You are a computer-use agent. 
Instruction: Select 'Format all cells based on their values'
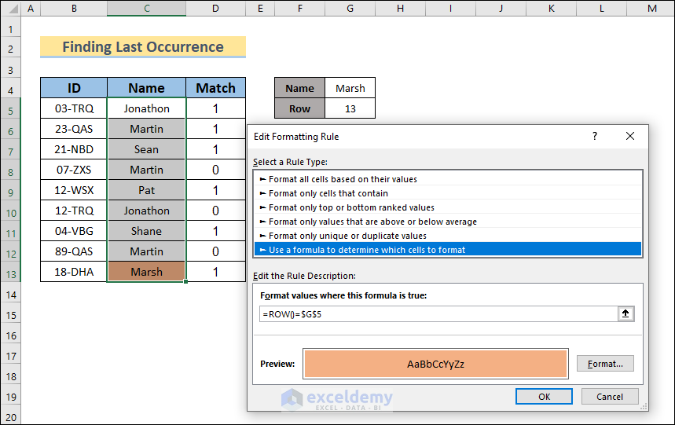(x=343, y=179)
